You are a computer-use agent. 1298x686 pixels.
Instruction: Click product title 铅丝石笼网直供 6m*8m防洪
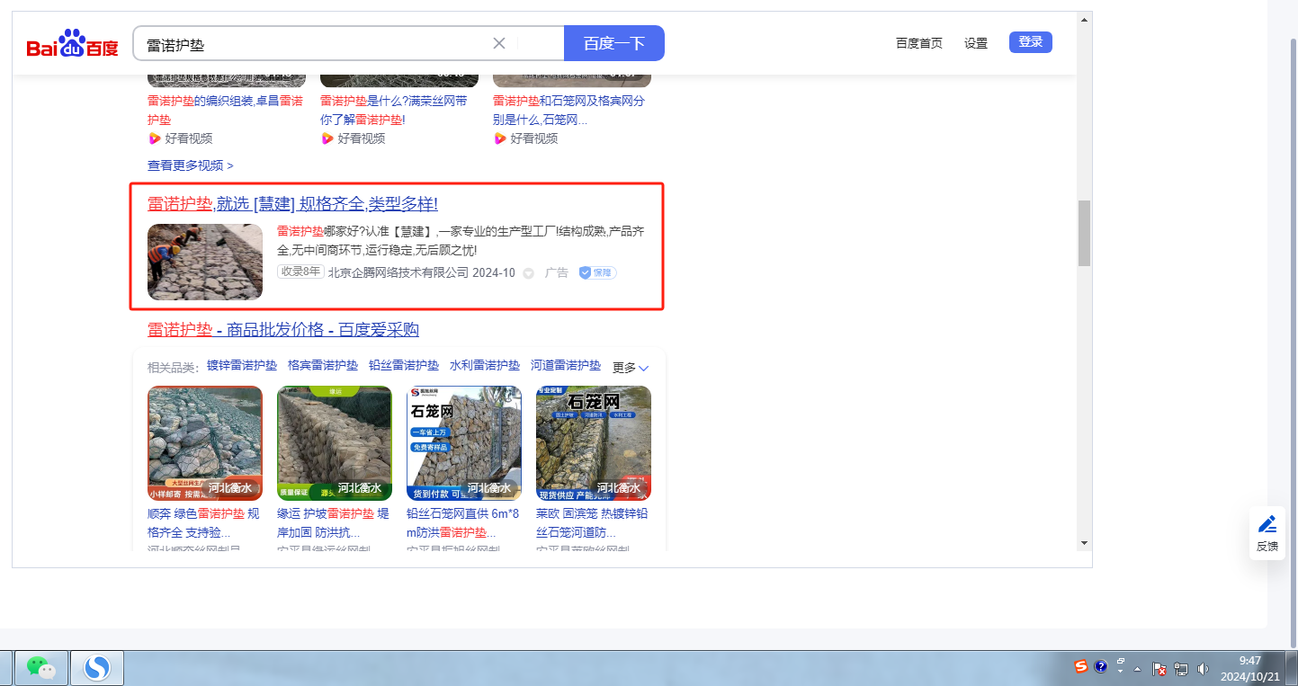click(463, 523)
